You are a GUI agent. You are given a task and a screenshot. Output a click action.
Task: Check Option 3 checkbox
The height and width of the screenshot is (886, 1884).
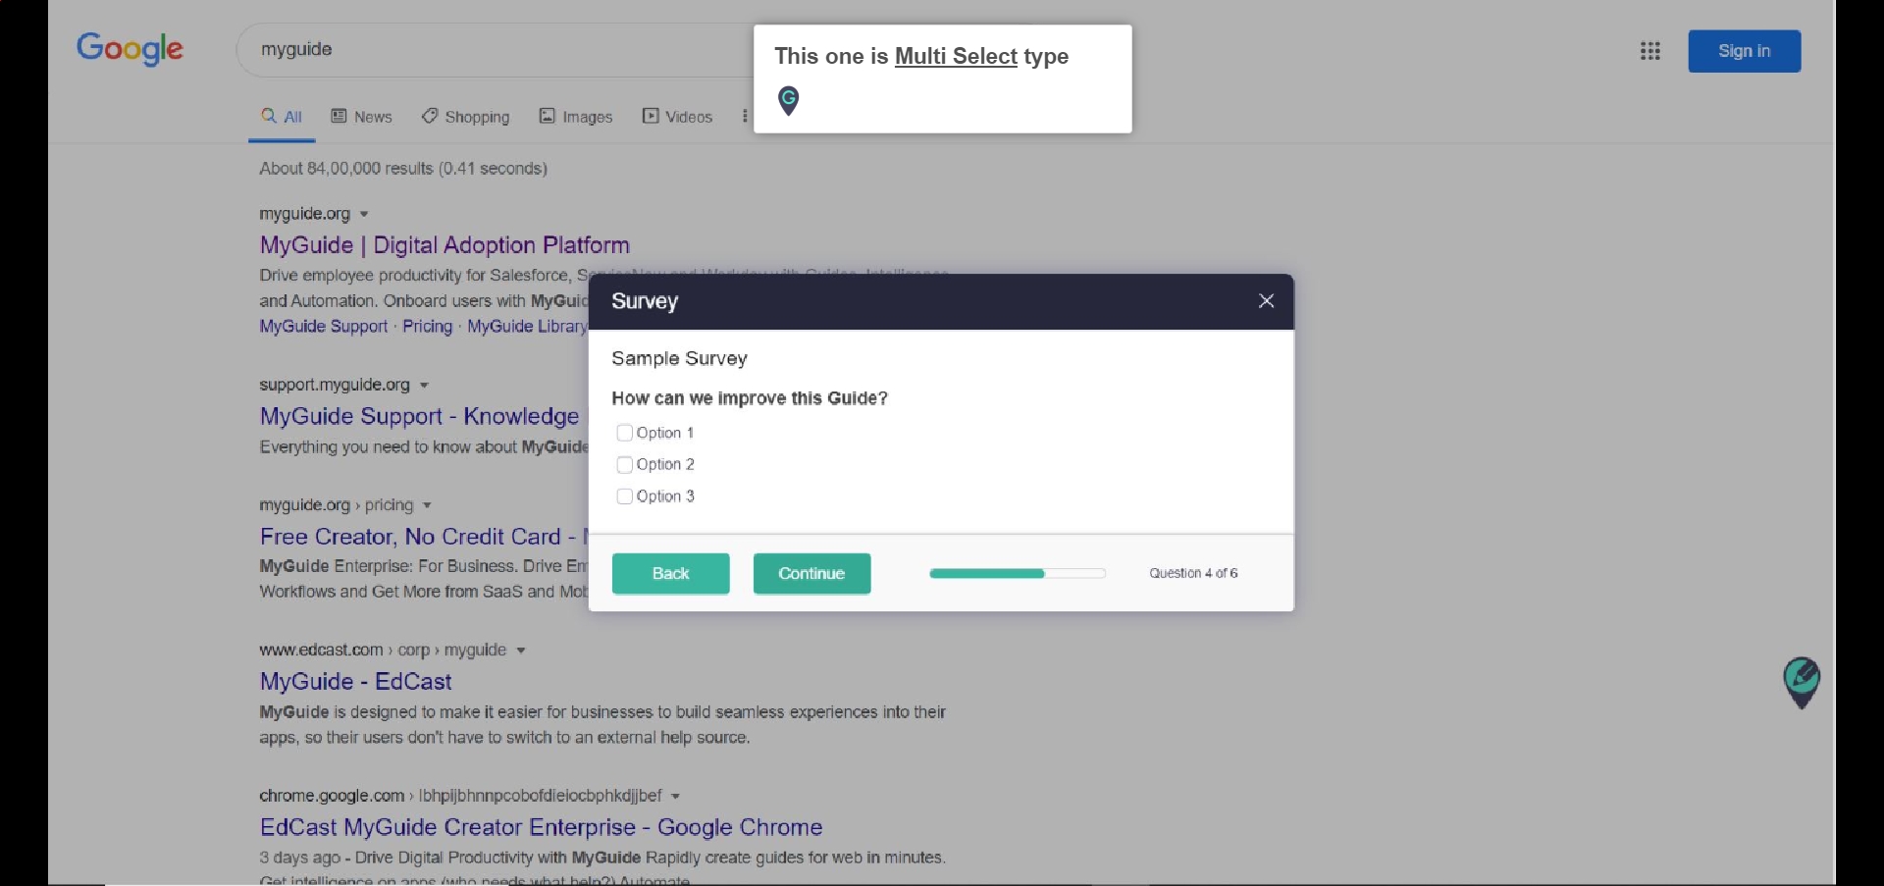point(624,496)
